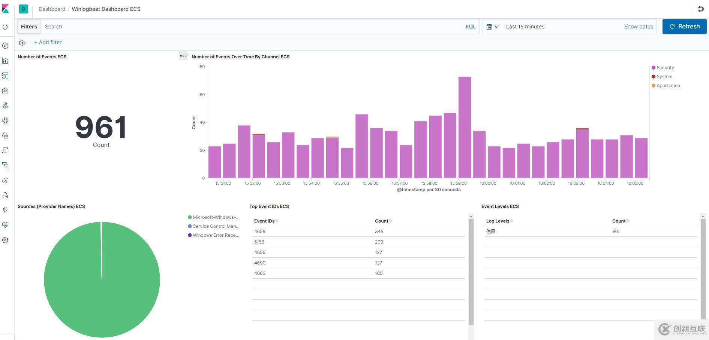Toggle Microsoft-Windows provider legend entry
The width and height of the screenshot is (709, 340).
(214, 217)
